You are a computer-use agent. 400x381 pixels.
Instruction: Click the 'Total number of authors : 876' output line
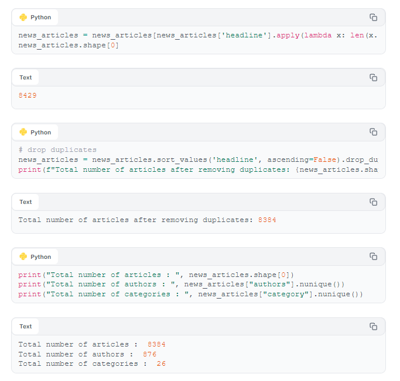(x=87, y=354)
